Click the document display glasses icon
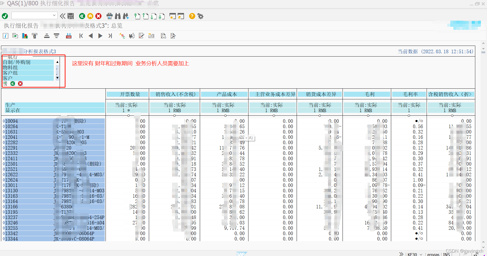This screenshot has width=487, height=256. coord(163,36)
